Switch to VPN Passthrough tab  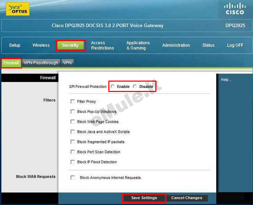(41, 63)
